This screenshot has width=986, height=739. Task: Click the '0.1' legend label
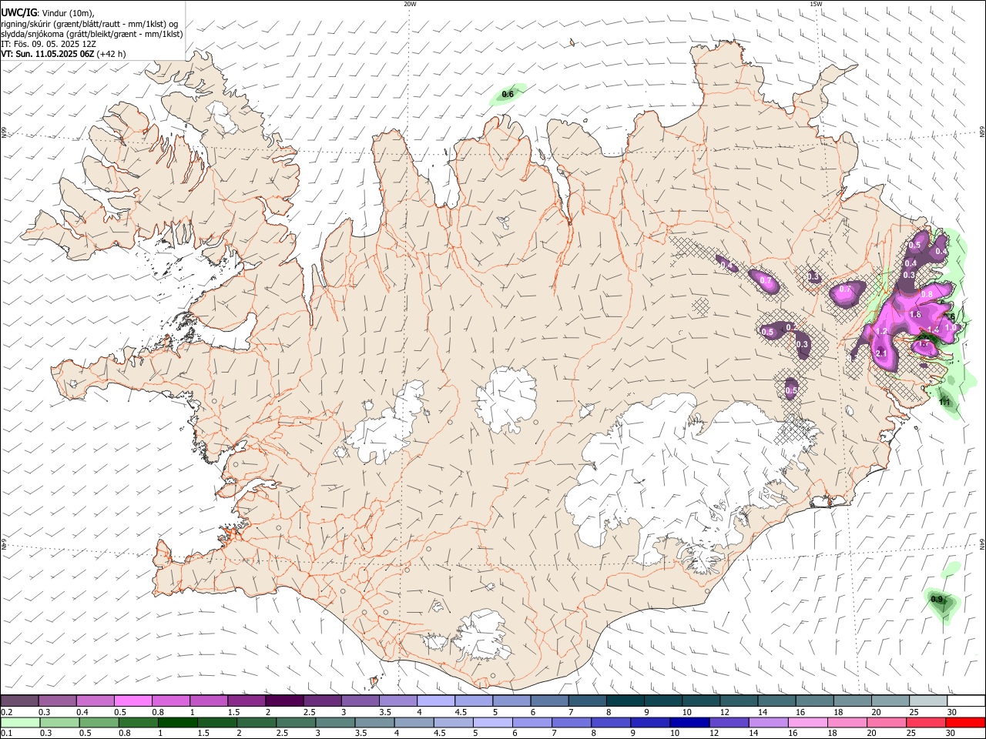pos(6,734)
